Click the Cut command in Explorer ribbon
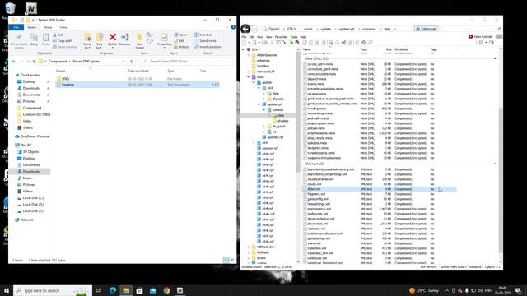 pos(58,35)
